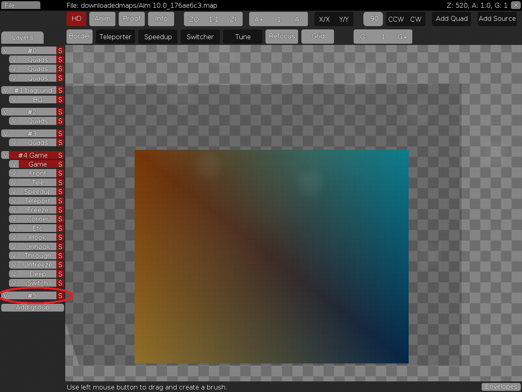
Task: Click the Add Quad button
Action: click(451, 19)
